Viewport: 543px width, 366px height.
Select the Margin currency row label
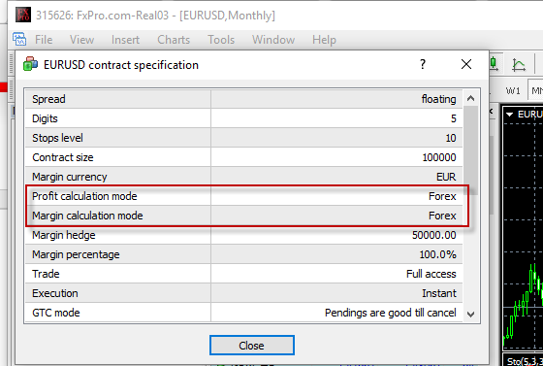[70, 177]
